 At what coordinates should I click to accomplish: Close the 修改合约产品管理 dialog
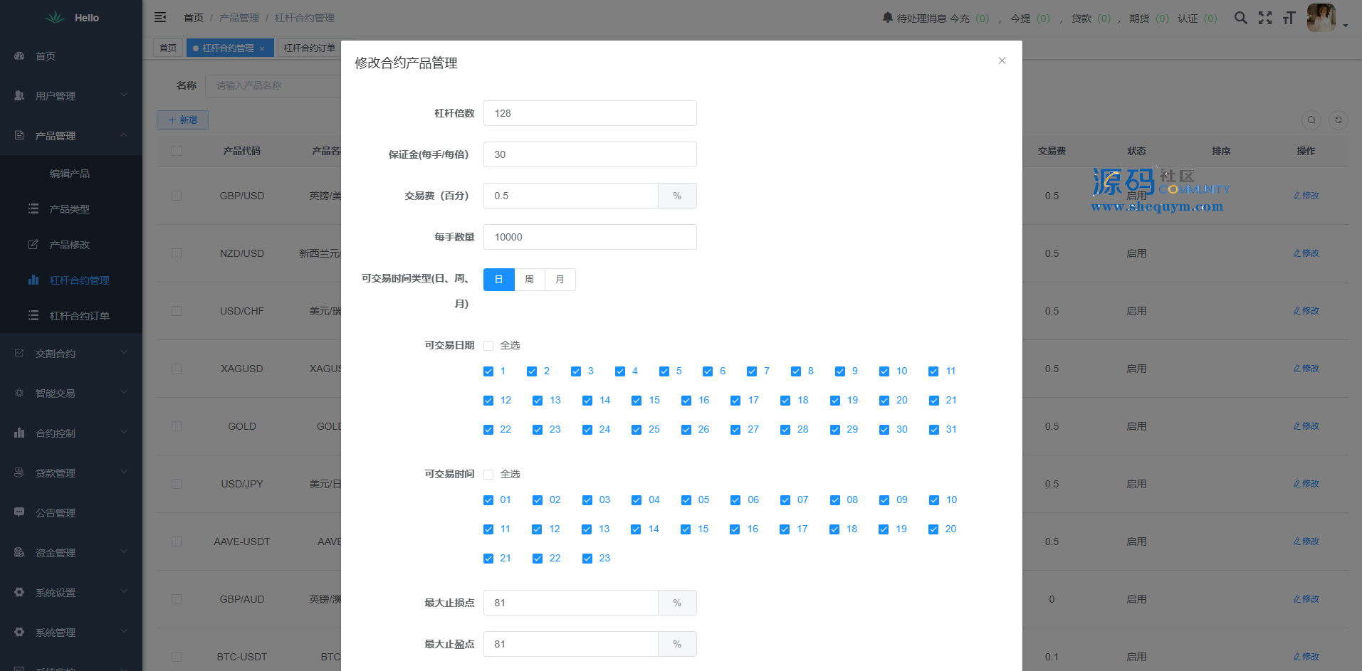(1002, 60)
